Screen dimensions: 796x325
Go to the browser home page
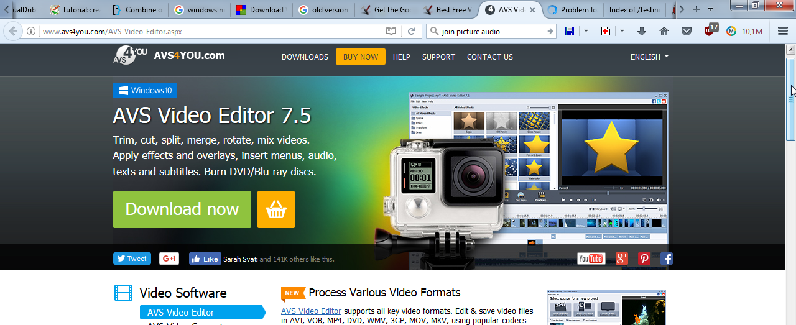[664, 31]
